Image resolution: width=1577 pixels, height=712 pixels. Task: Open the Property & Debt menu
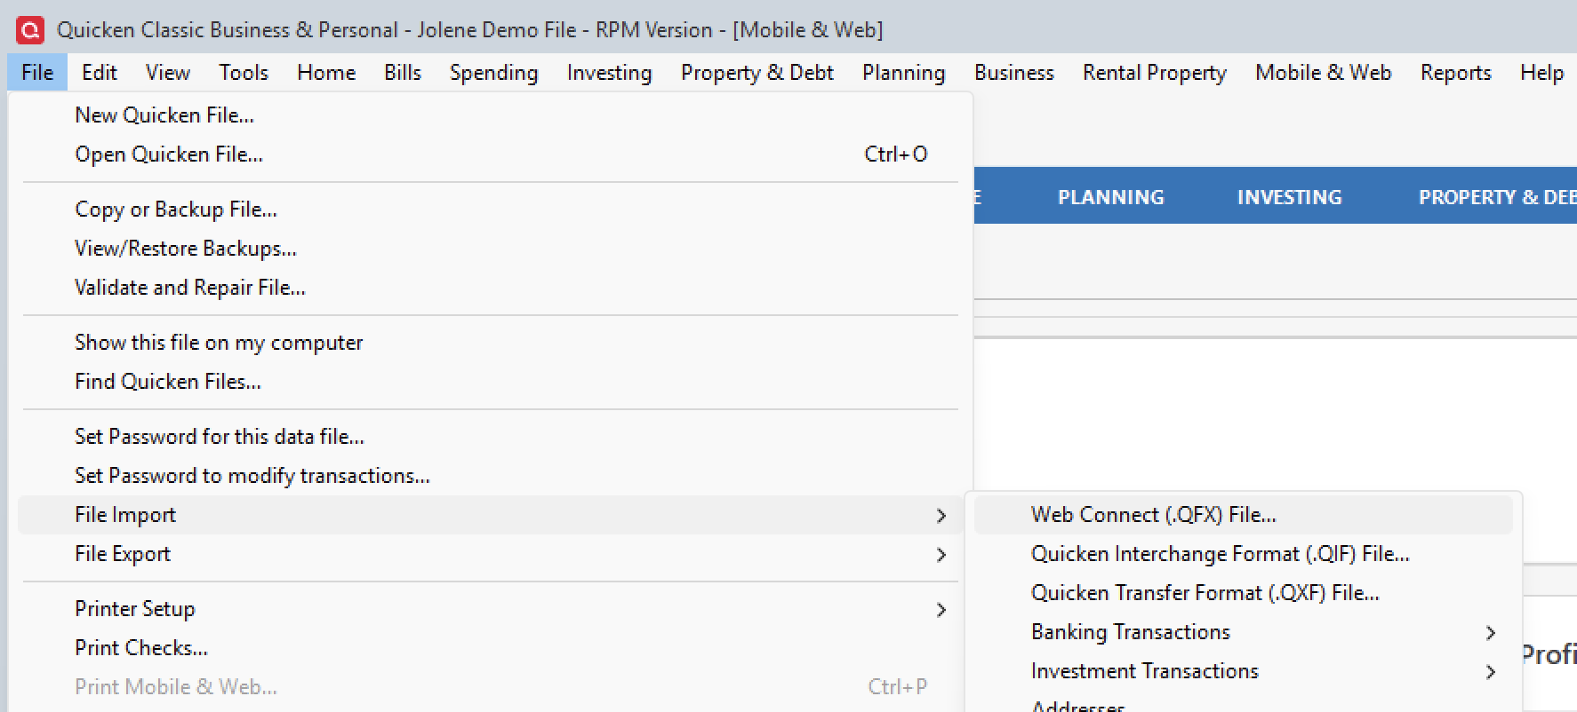[x=757, y=73]
